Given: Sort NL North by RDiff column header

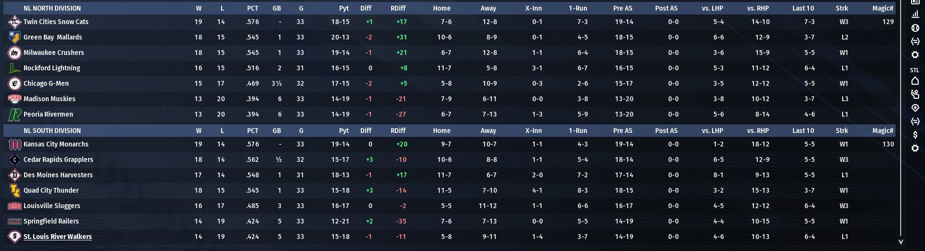Looking at the screenshot, I should click(398, 8).
